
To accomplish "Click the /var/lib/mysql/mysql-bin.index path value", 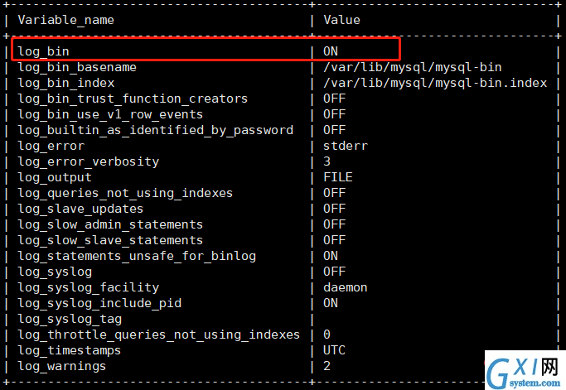I will point(435,84).
